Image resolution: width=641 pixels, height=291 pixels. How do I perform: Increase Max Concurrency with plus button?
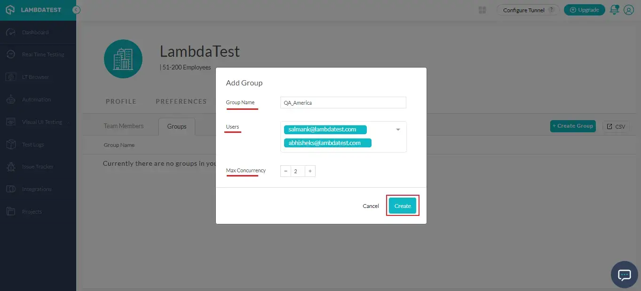[x=310, y=171]
